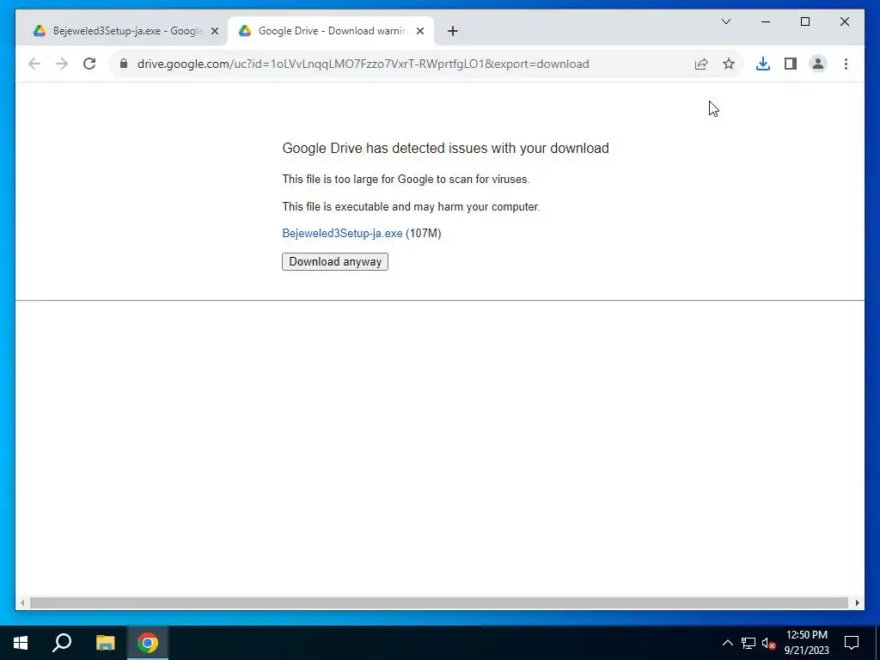Open the Bejeweled3Setup-ja.exe file link
The height and width of the screenshot is (660, 880).
342,234
